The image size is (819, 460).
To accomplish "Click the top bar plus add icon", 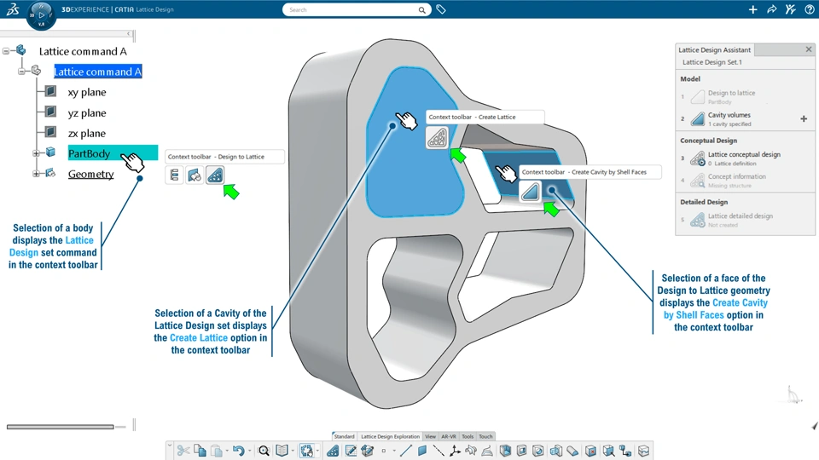I will (x=752, y=9).
